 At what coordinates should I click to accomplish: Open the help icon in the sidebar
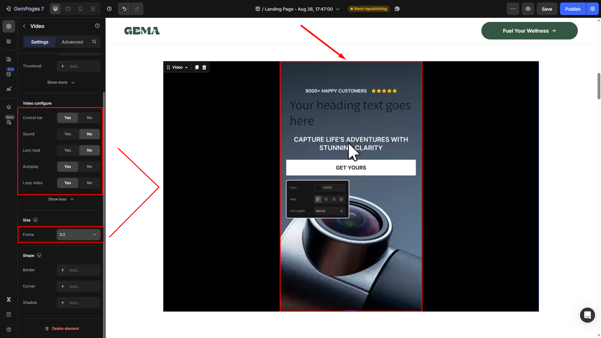pyautogui.click(x=9, y=330)
